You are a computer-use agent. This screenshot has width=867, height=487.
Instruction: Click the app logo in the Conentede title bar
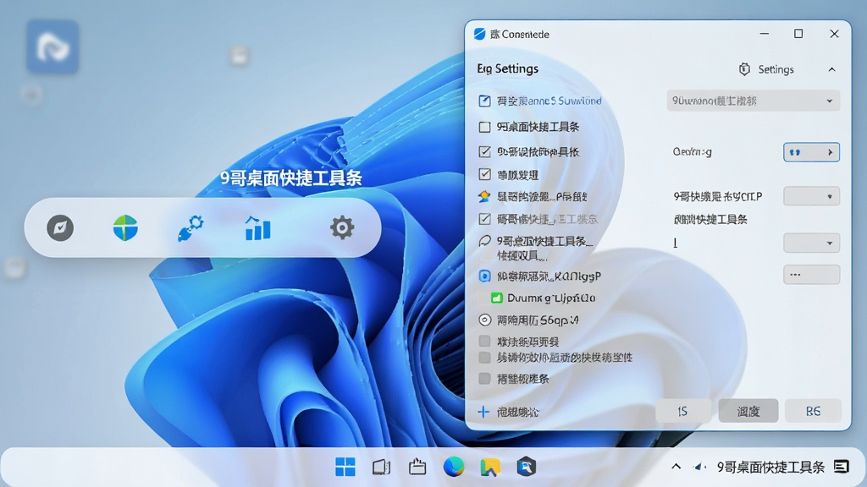[x=479, y=34]
